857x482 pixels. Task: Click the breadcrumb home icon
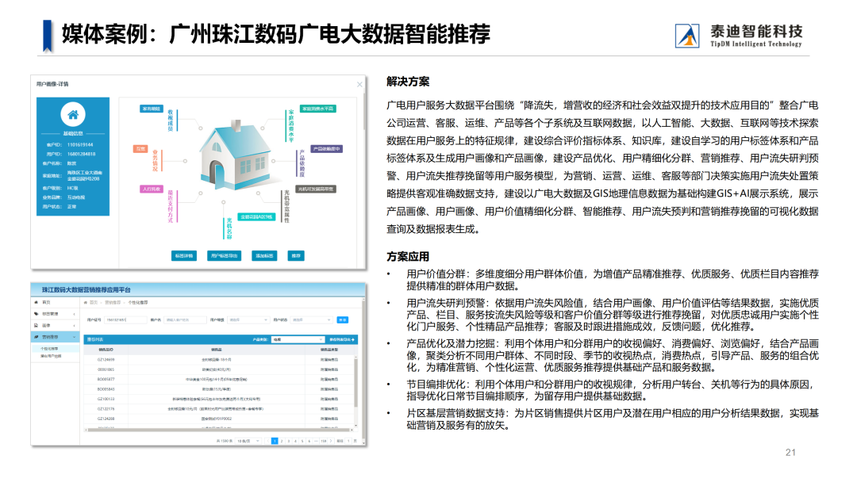(85, 302)
